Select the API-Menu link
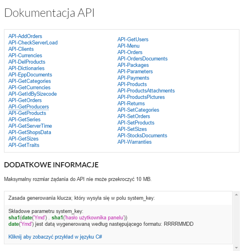 pyautogui.click(x=128, y=46)
